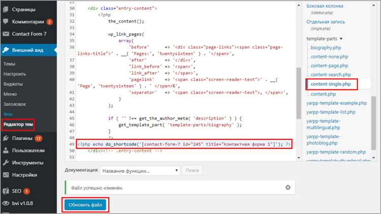Click the code editor scroll-up arrow
This screenshot has width=381, height=214.
click(x=299, y=5)
